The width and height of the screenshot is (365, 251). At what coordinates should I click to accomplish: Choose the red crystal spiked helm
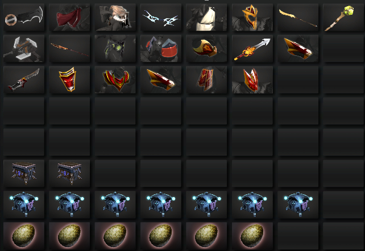click(x=252, y=80)
